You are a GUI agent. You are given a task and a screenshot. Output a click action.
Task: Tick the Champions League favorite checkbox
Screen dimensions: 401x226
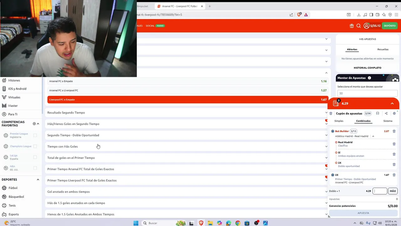35,146
